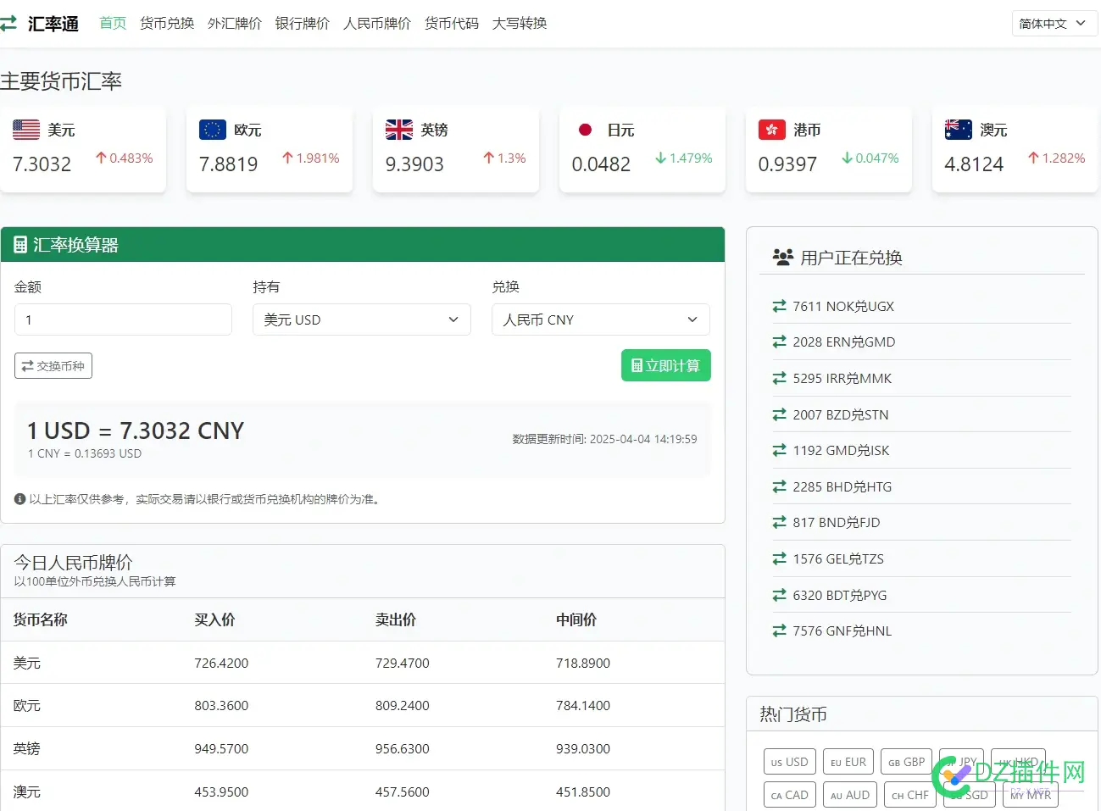
Task: Click the swap icon next to 7576 GNF兑HNL
Action: (781, 630)
